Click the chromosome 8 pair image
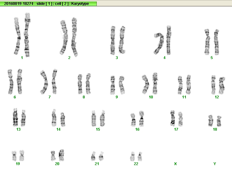 point(84,84)
